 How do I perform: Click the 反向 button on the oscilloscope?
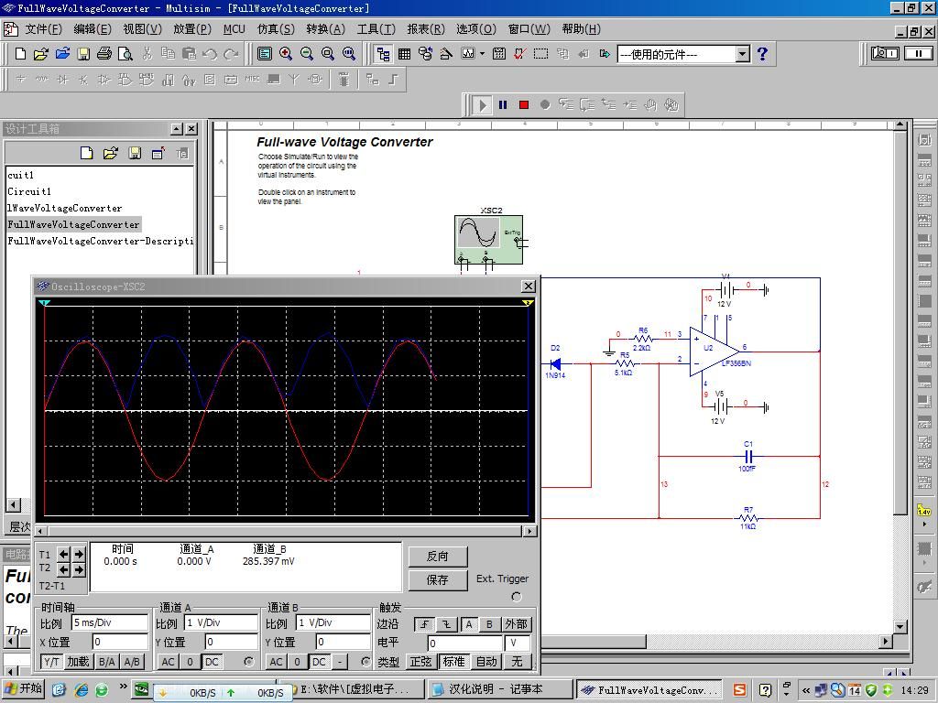pos(437,557)
